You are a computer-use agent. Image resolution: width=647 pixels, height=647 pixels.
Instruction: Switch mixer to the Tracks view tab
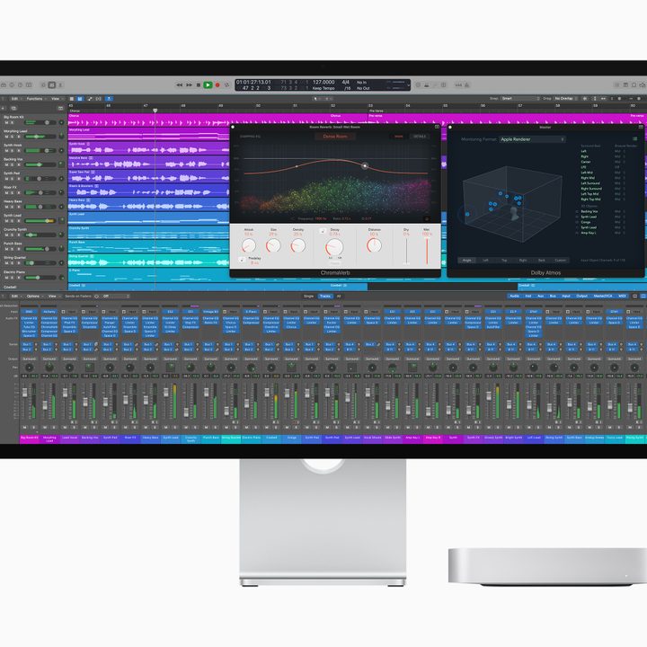324,296
